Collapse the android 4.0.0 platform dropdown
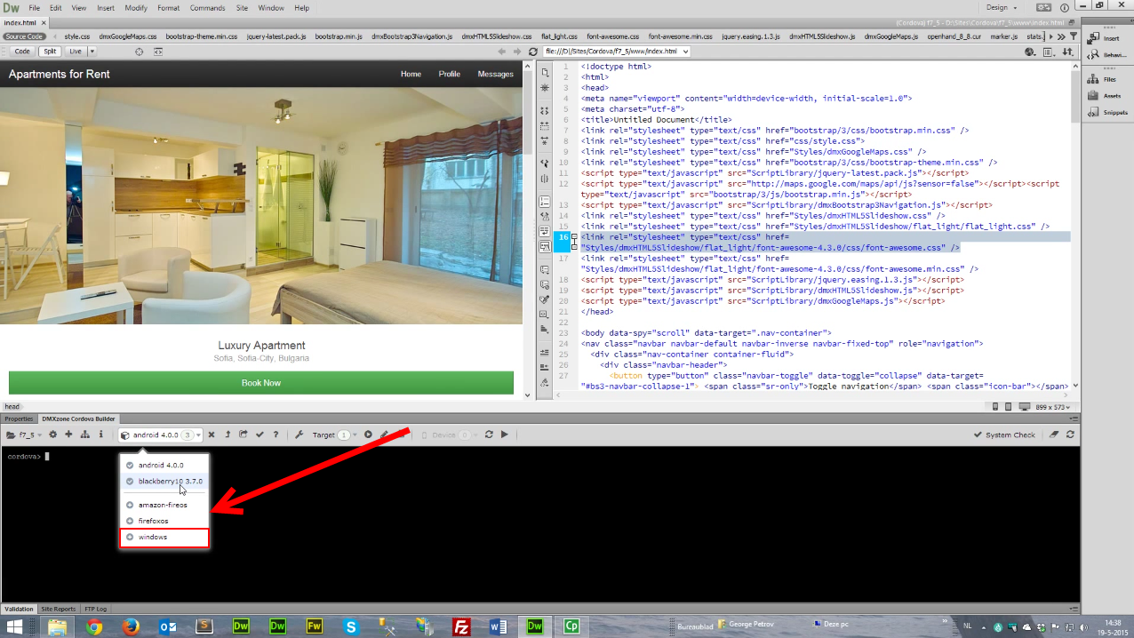Screen dimensions: 1134x638 161,435
